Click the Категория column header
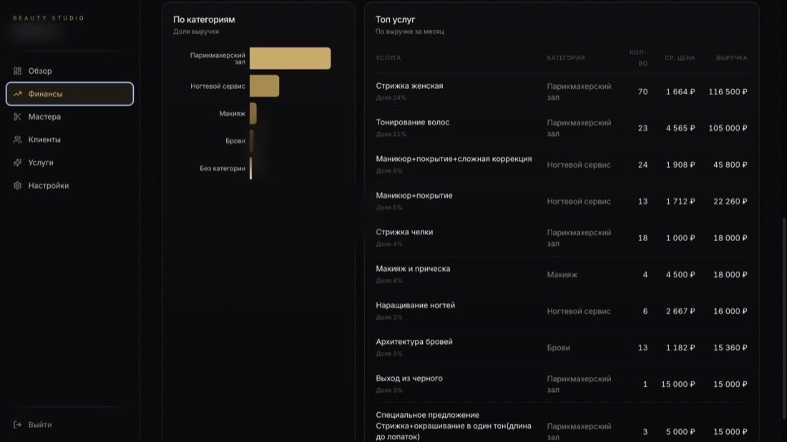The width and height of the screenshot is (787, 442). coord(566,58)
